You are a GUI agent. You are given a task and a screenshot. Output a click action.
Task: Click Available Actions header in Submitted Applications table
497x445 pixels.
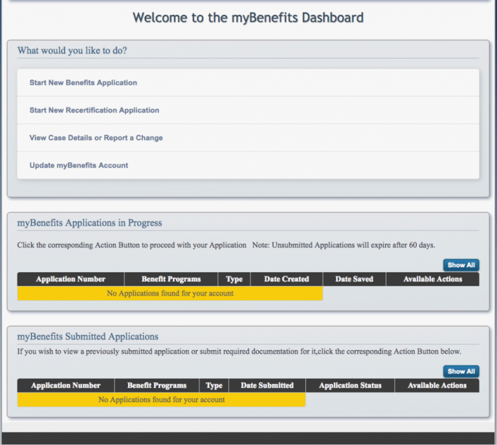(x=437, y=385)
